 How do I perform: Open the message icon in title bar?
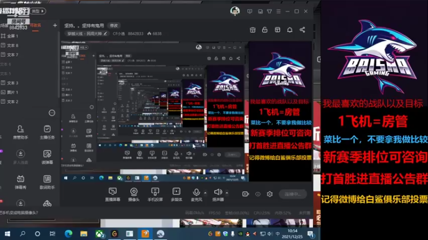[249, 11]
